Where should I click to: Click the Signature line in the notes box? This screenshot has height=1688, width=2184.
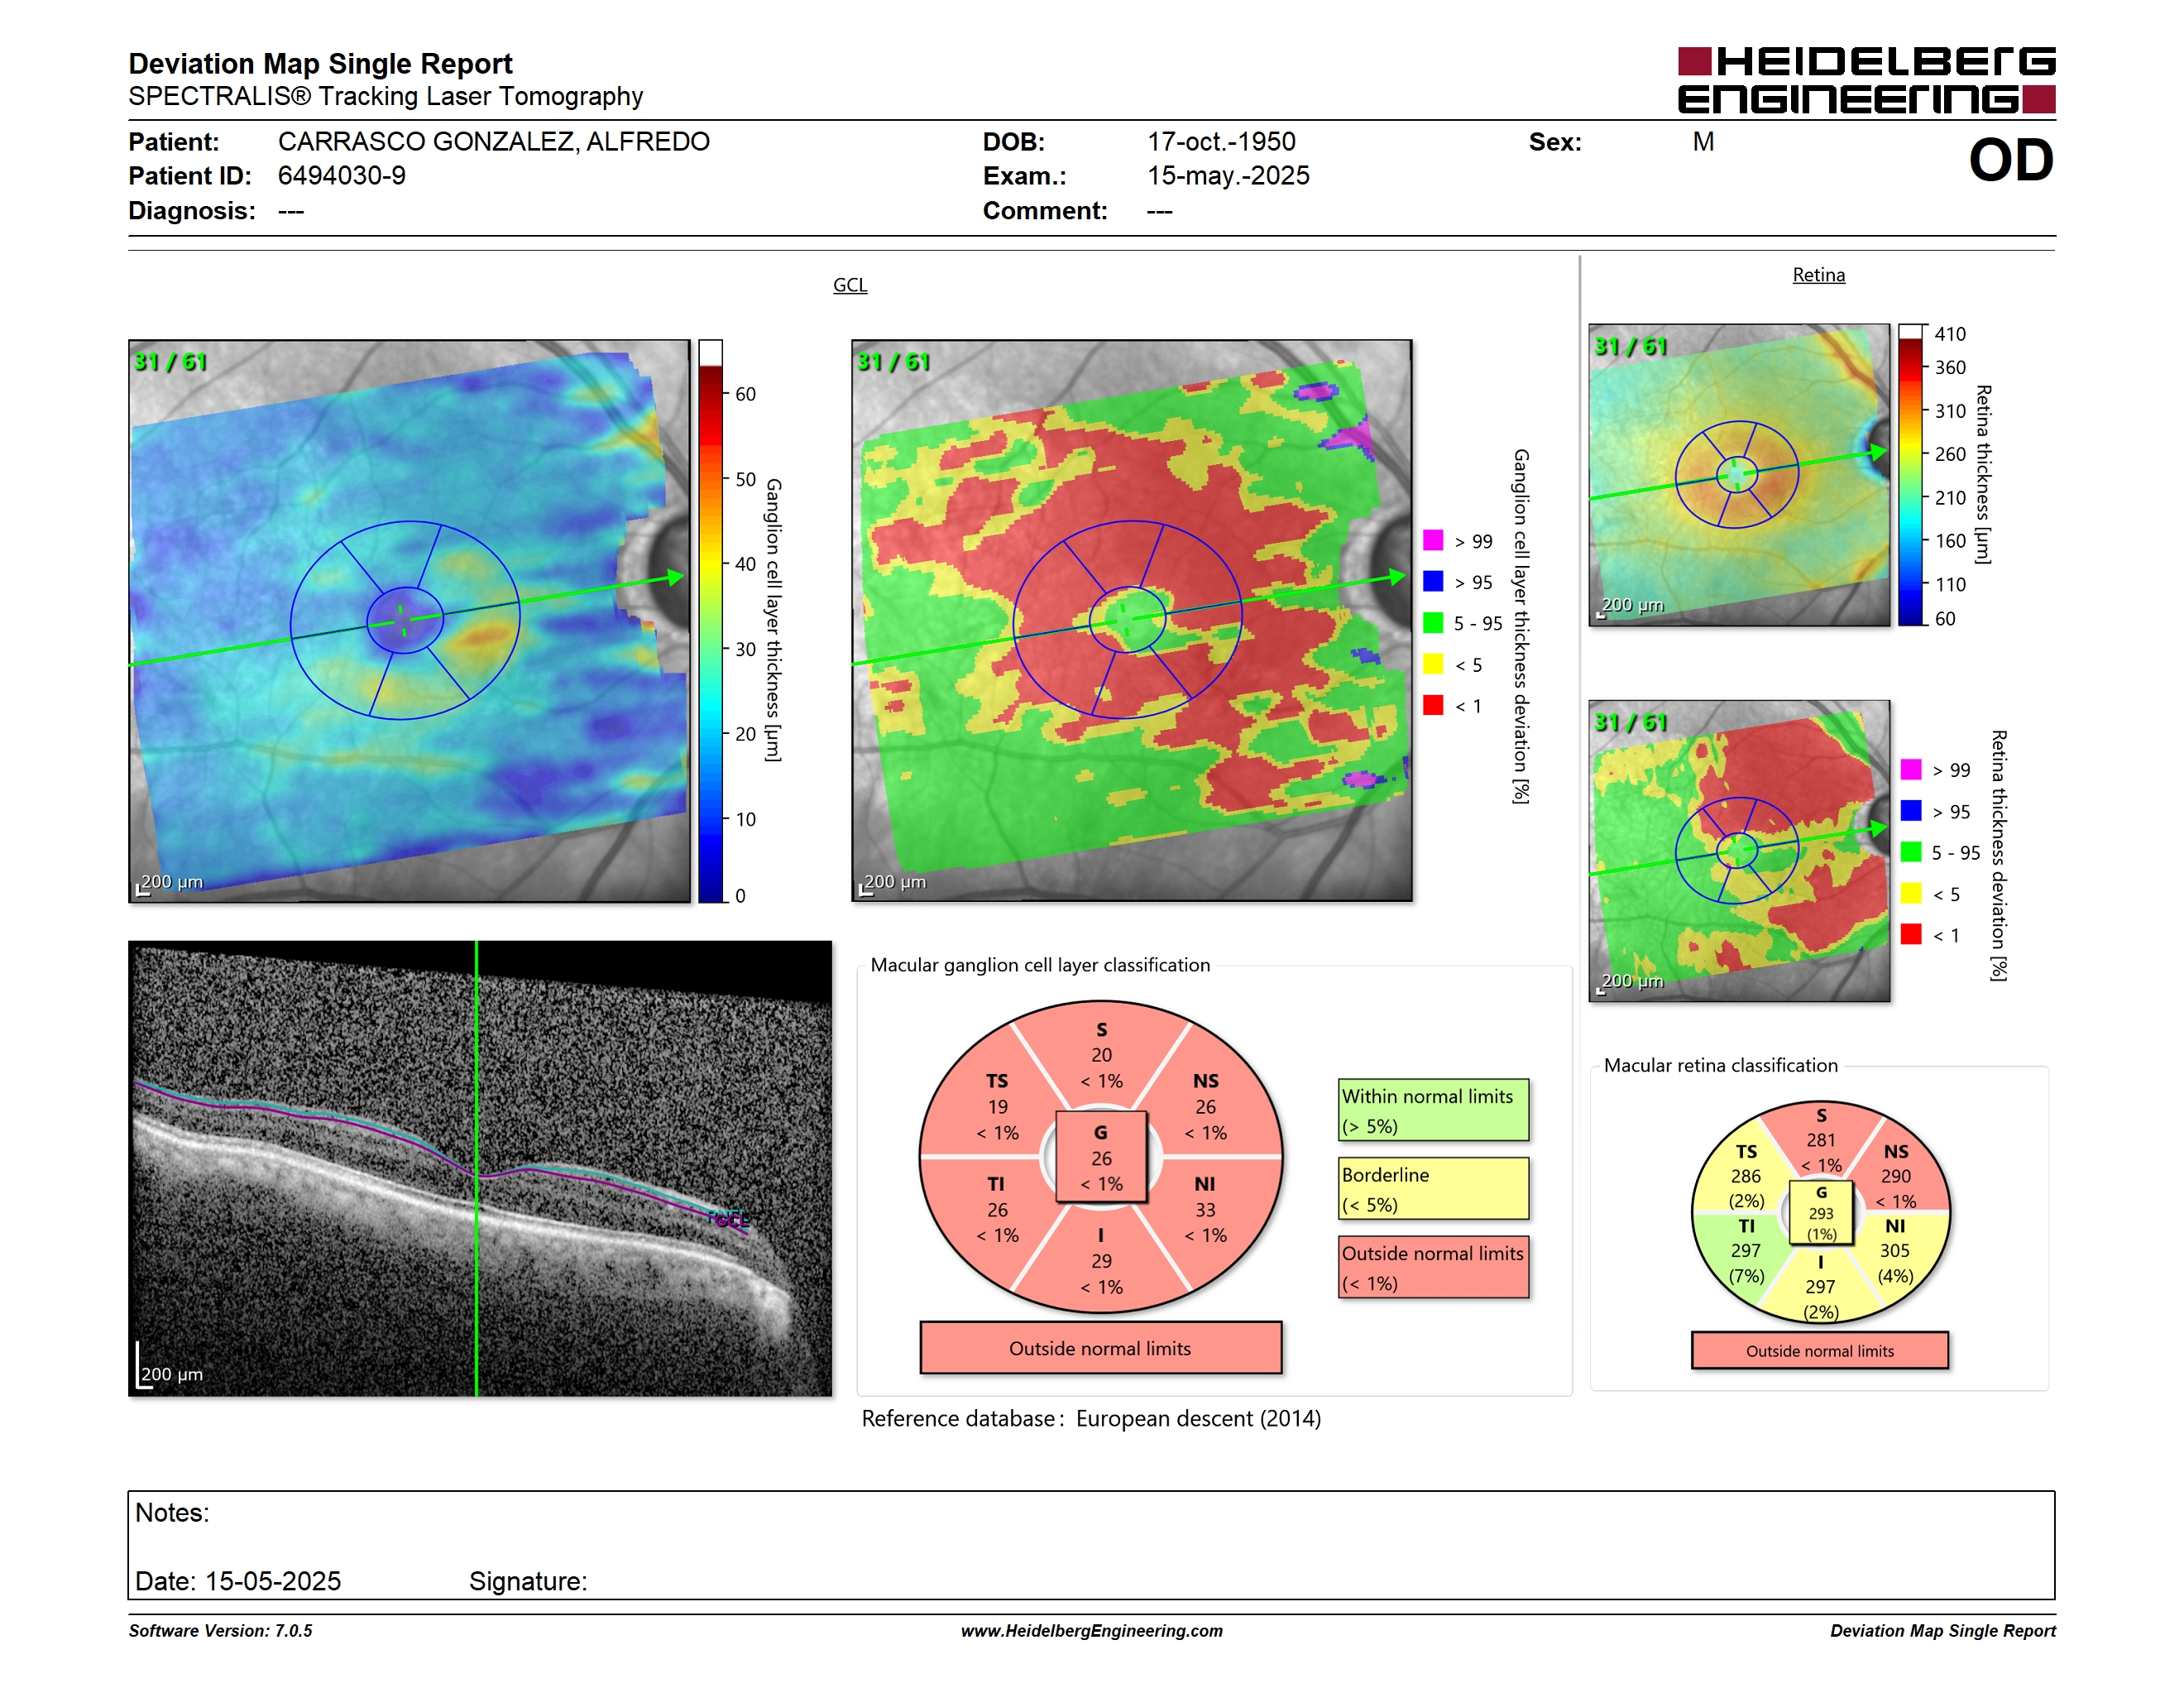(528, 1581)
